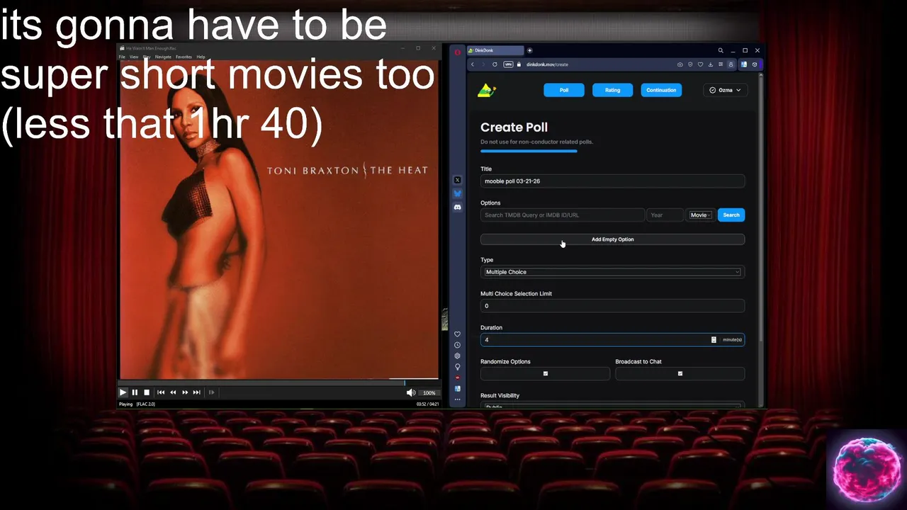Pause playback in the media player
This screenshot has height=510, width=907.
coord(135,392)
